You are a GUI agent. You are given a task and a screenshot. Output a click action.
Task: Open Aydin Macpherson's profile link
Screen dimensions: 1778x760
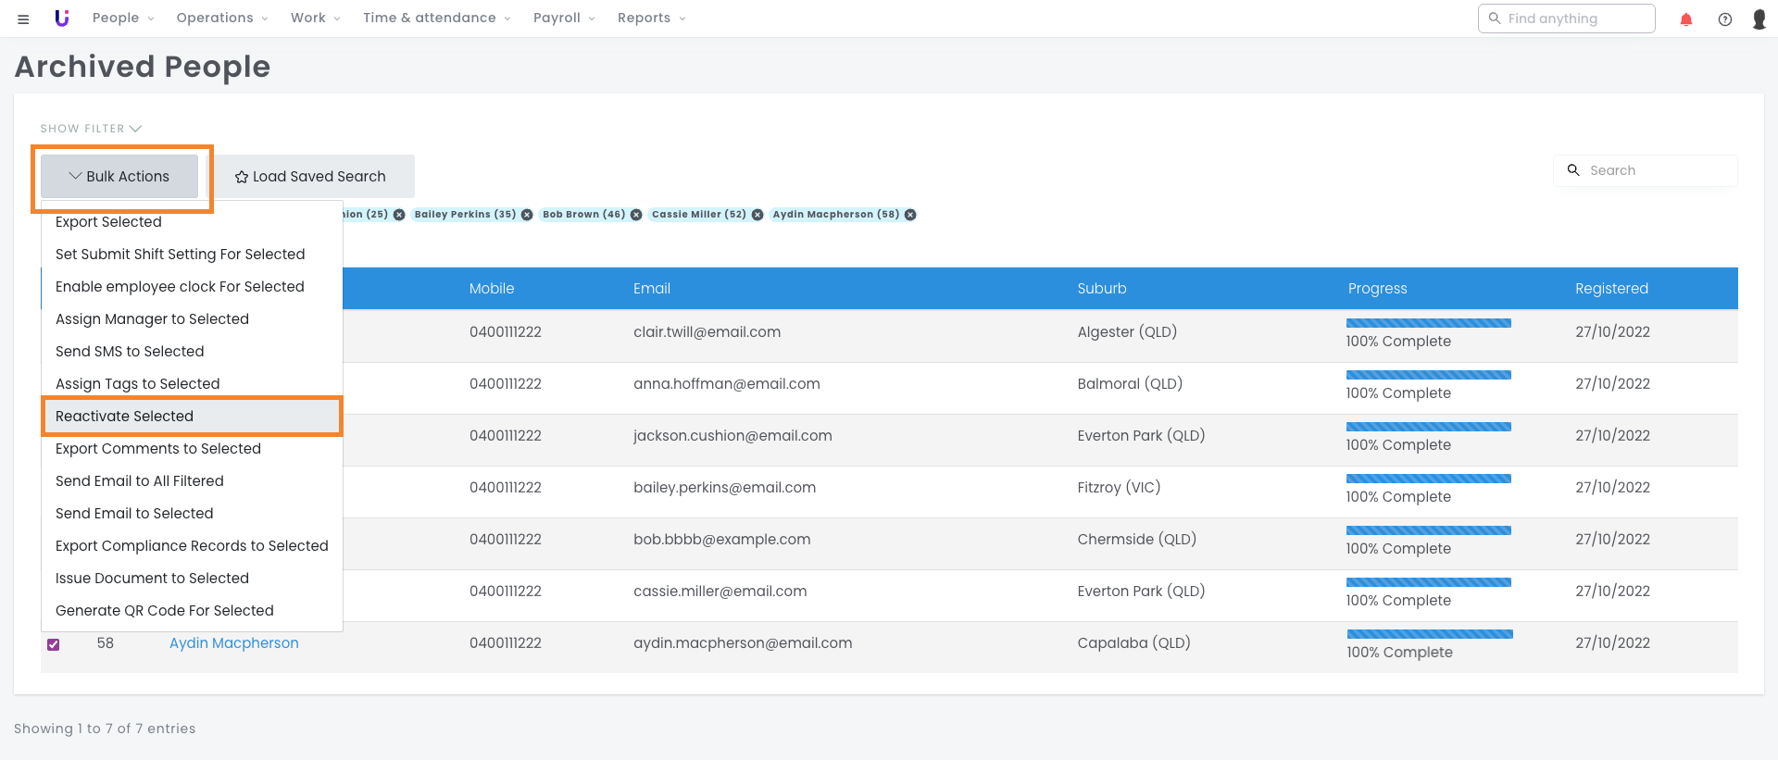click(x=233, y=643)
